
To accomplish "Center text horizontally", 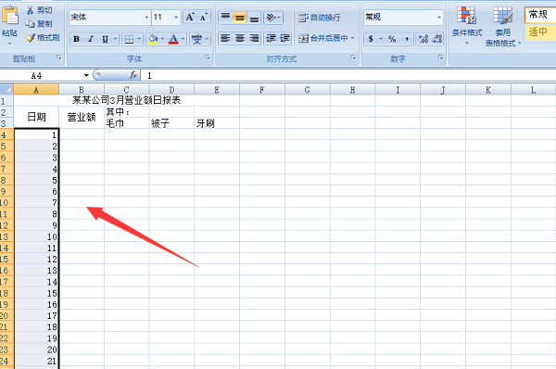I will click(240, 38).
